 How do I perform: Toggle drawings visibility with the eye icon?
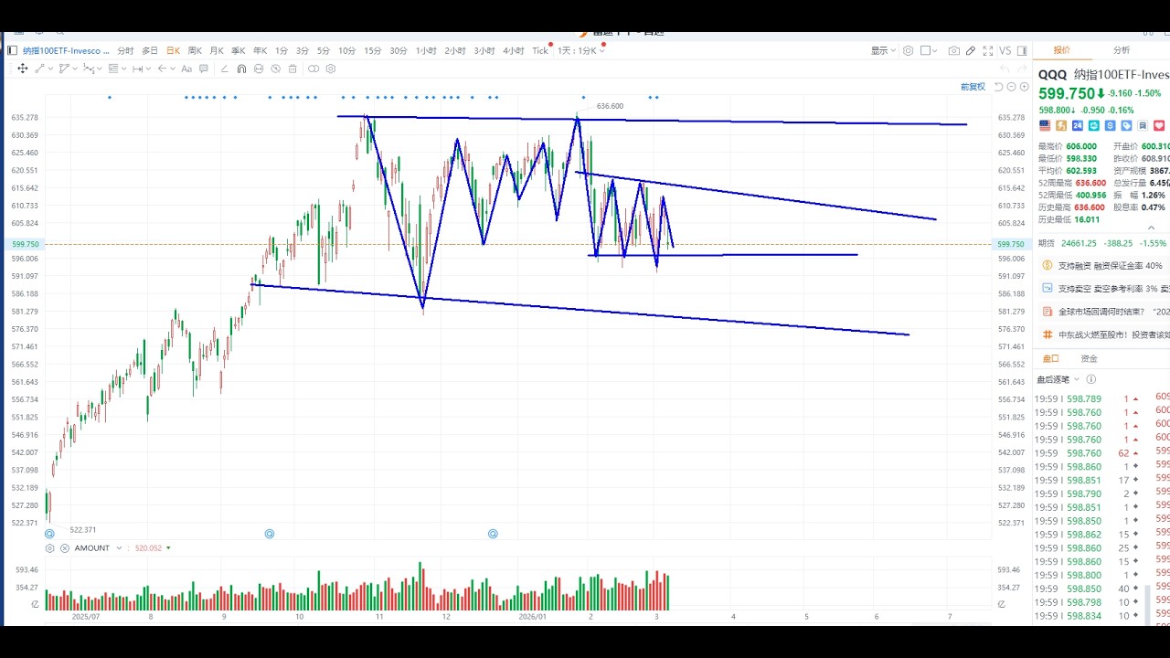[276, 69]
